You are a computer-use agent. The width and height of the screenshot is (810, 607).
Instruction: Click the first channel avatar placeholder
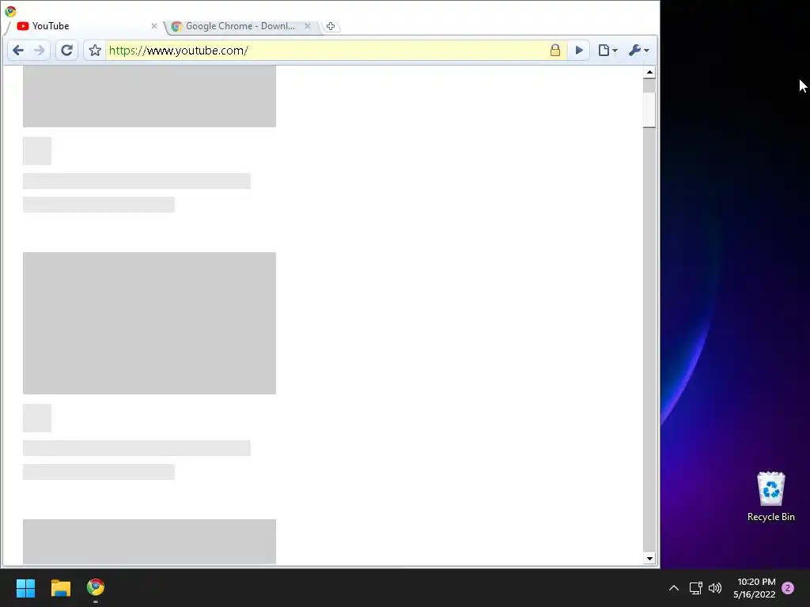(x=37, y=151)
